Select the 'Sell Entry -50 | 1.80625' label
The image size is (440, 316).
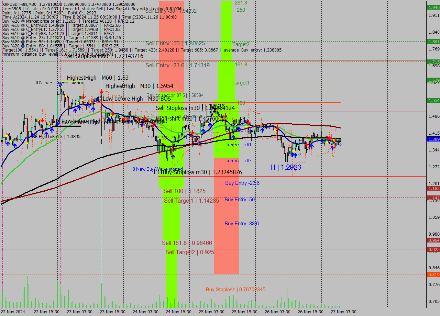pyautogui.click(x=175, y=44)
